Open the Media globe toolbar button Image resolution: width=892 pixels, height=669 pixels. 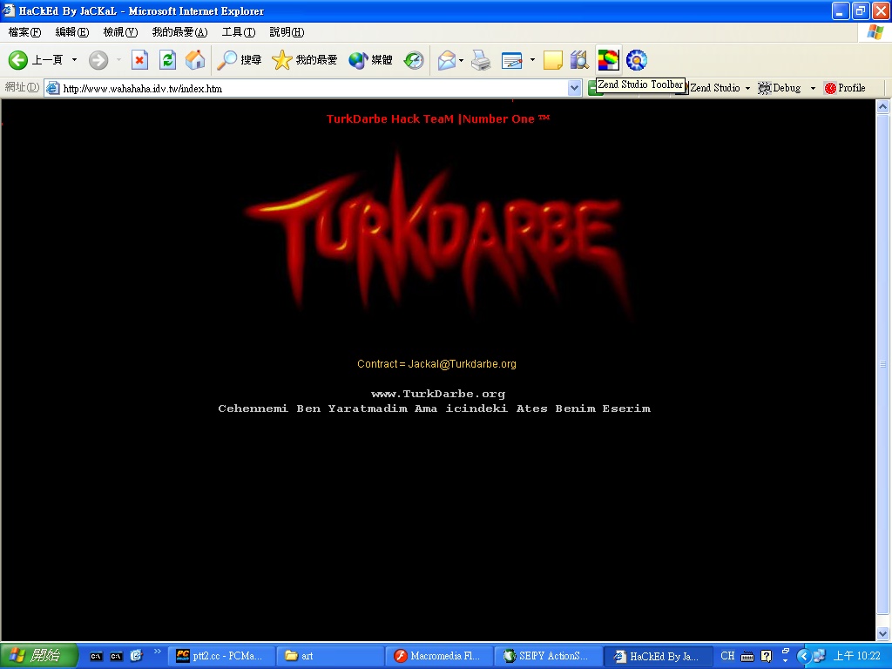click(370, 60)
